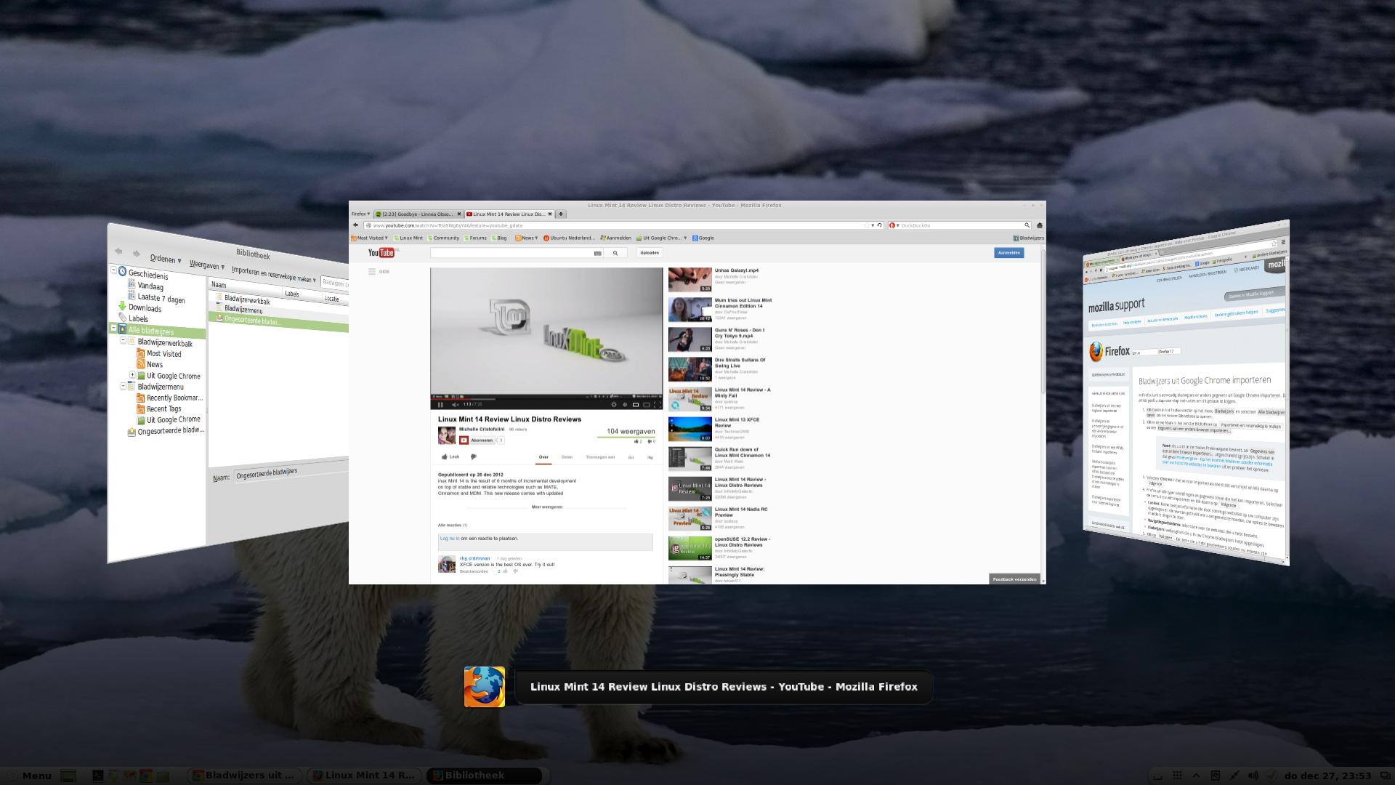Viewport: 1395px width, 785px height.
Task: Pause the YouTube video in Firefox
Action: (440, 405)
